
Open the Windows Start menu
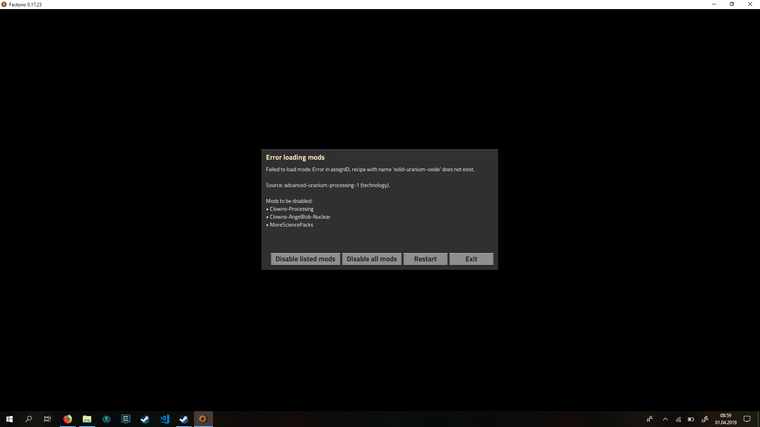(9, 419)
